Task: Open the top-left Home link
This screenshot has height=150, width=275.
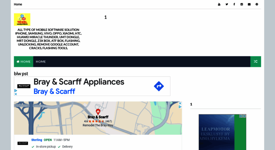Action: pos(18,4)
